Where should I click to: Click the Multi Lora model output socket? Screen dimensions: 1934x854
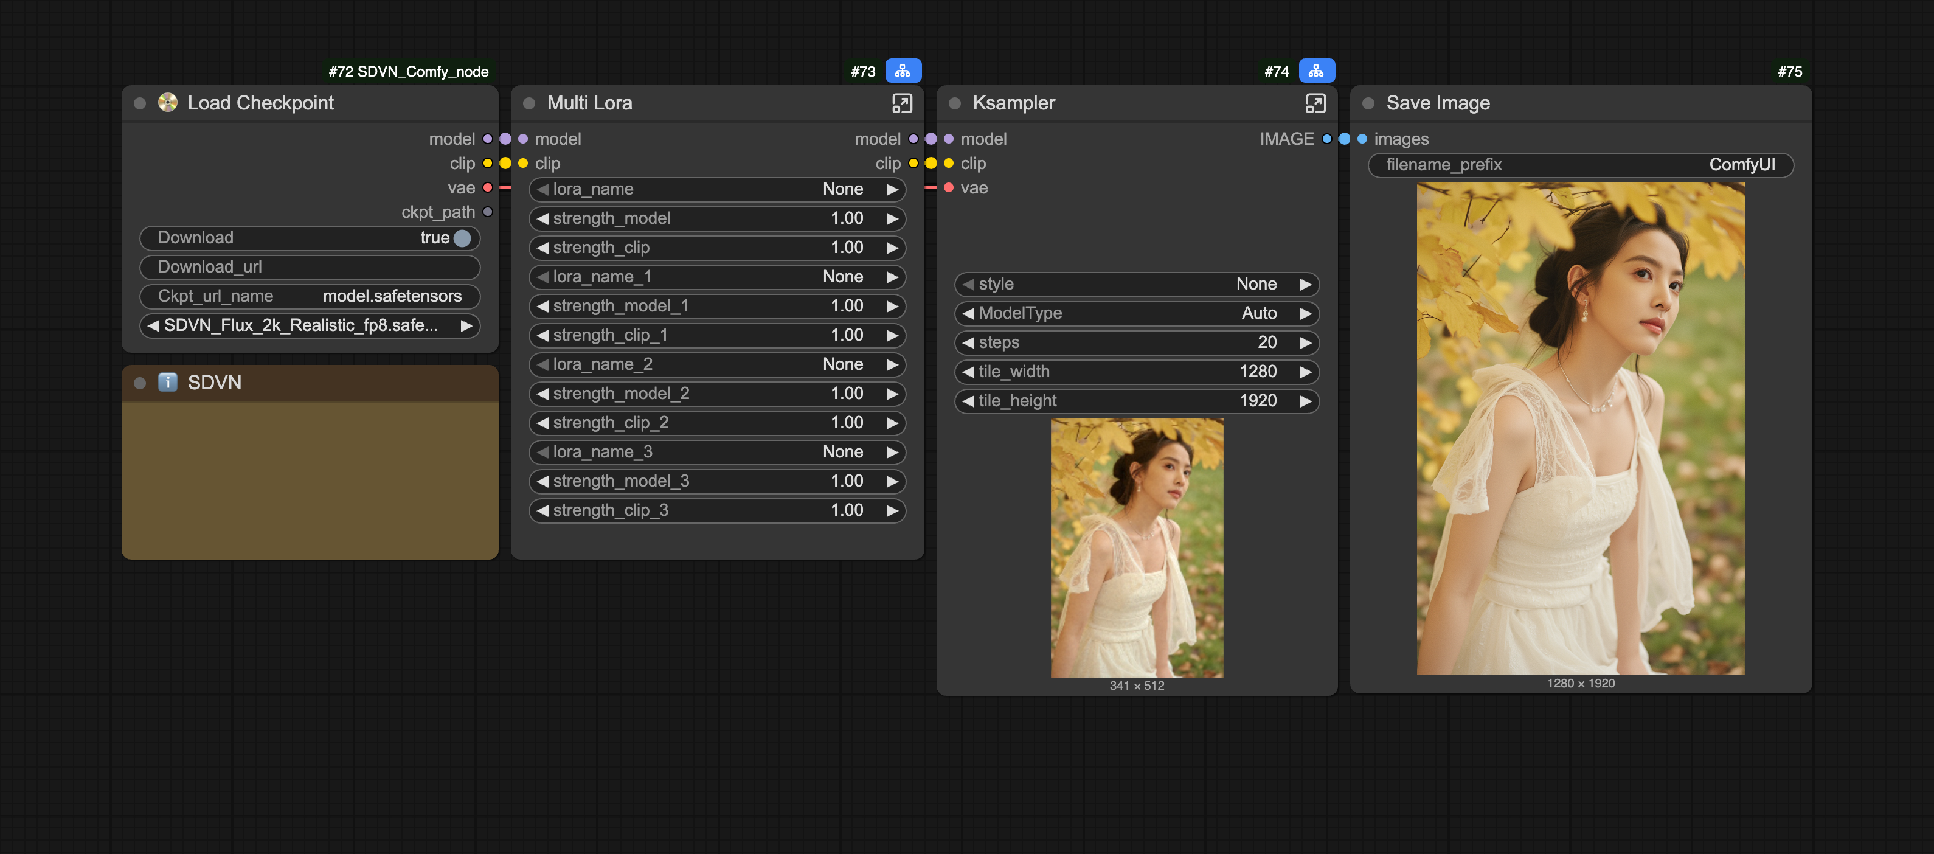(913, 139)
